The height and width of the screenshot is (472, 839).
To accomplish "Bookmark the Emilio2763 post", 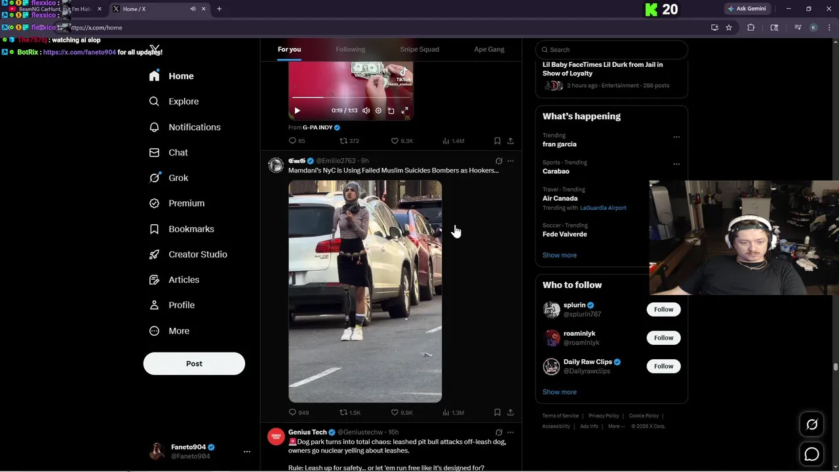I will (x=498, y=412).
